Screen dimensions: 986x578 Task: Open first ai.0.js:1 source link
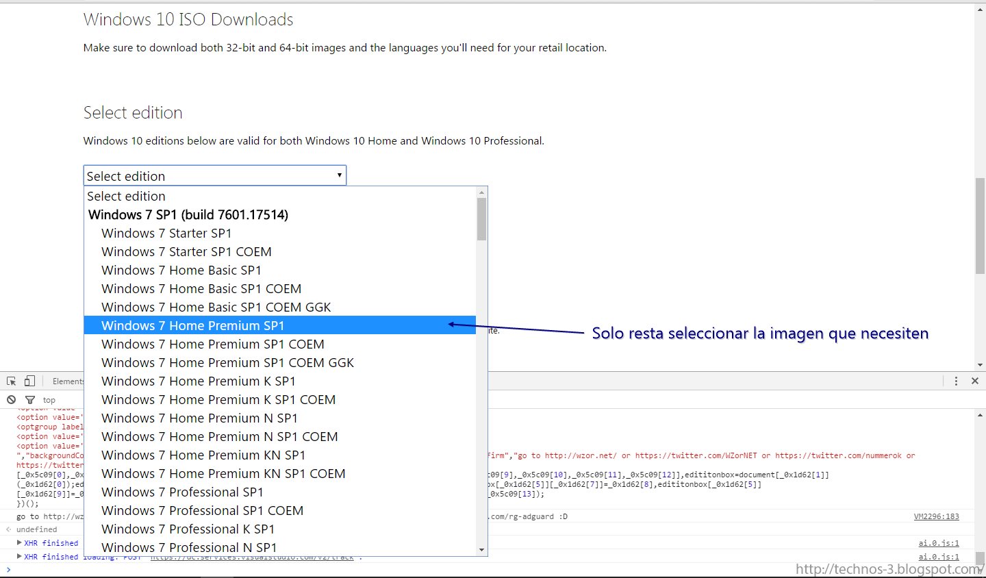tap(939, 543)
